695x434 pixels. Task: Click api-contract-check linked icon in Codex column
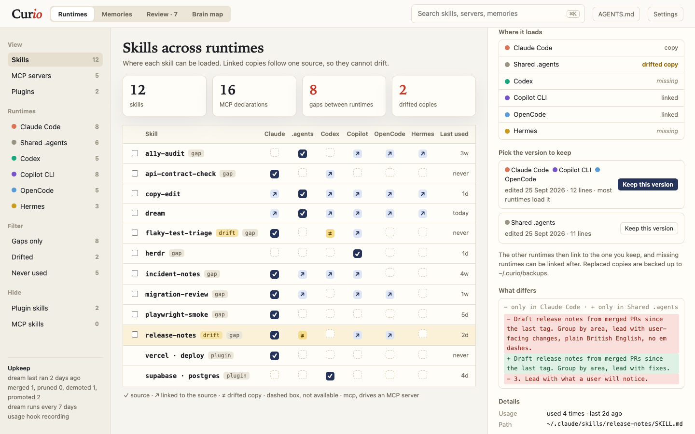click(x=330, y=174)
